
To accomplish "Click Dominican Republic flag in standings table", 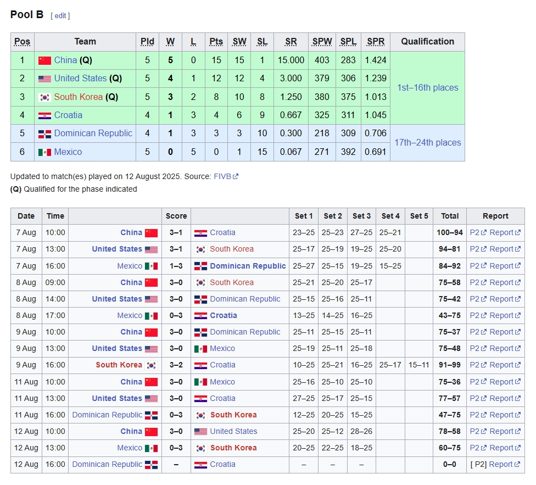I will (x=44, y=133).
